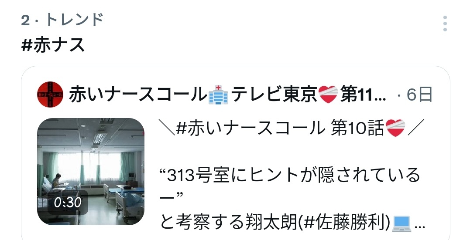The image size is (470, 240).
Task: Click the 2 · トレンド ranking label
Action: (62, 20)
